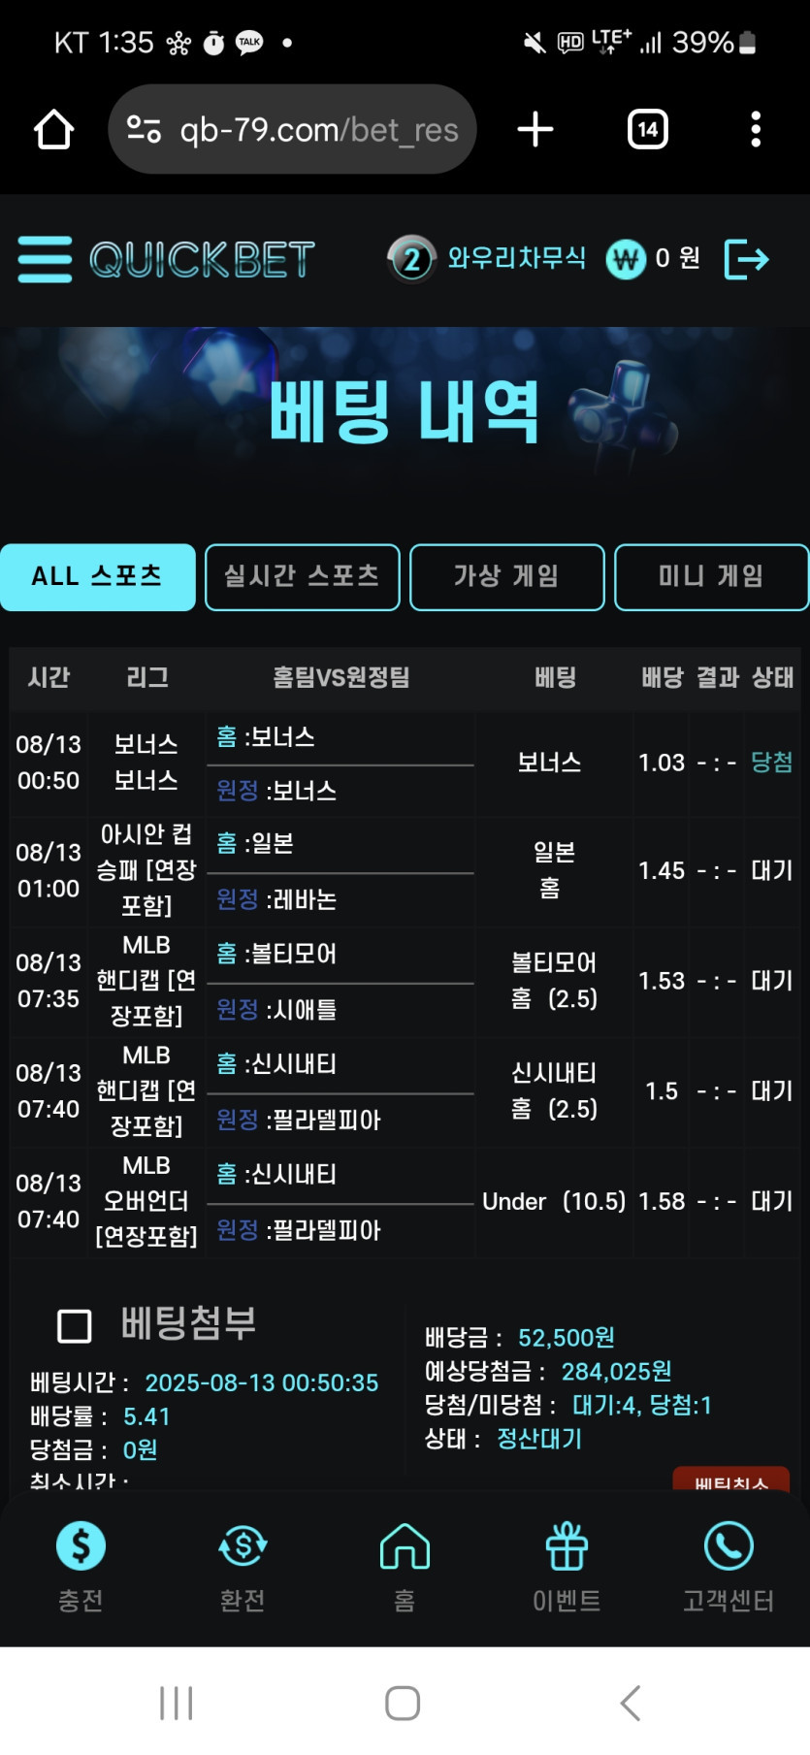The height and width of the screenshot is (1755, 810).
Task: Open a new browser tab with plus
Action: click(x=535, y=129)
